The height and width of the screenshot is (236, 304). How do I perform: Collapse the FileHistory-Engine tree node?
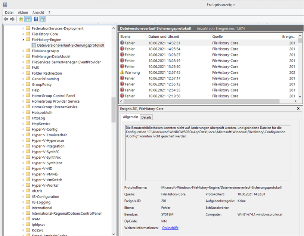(23, 40)
